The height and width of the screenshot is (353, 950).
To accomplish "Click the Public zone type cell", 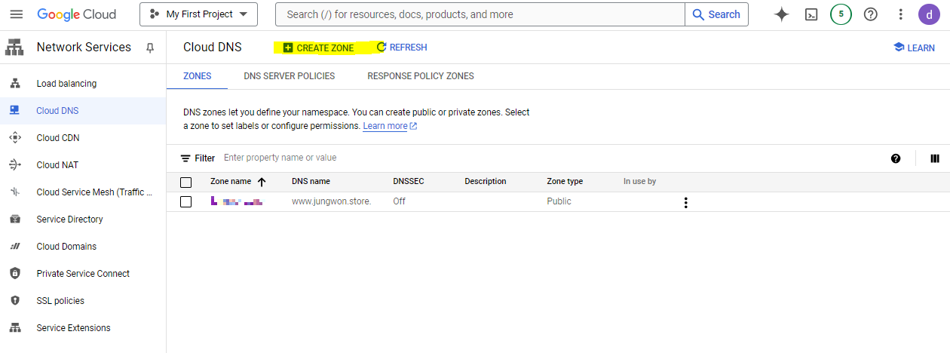I will pos(559,201).
